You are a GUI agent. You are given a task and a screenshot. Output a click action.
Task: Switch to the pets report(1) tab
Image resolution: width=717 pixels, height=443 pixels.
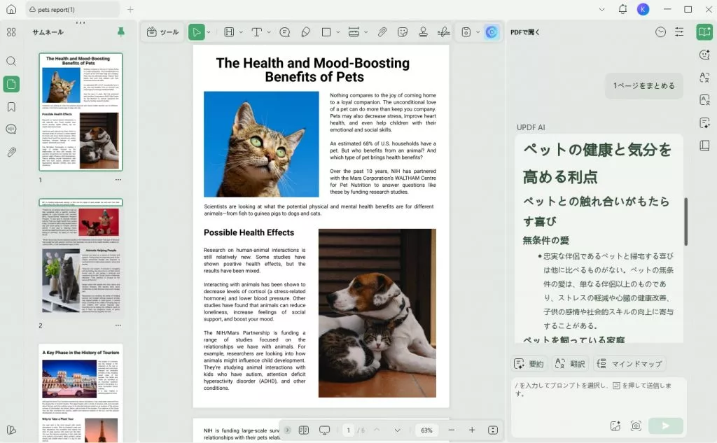(72, 9)
